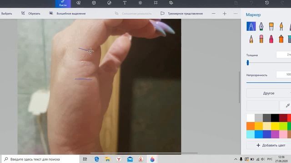Screen dimensions: 291x163
Task: Open Yandex Browser from the taskbar
Action: 119,159
